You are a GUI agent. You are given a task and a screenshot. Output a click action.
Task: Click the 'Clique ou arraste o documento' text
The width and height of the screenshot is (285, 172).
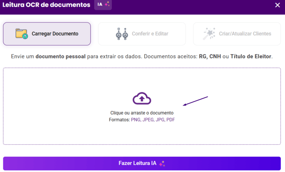(142, 113)
